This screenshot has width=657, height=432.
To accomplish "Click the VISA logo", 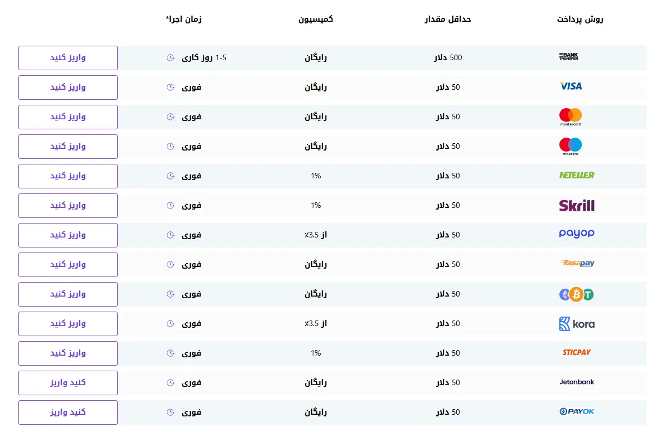I will 571,86.
